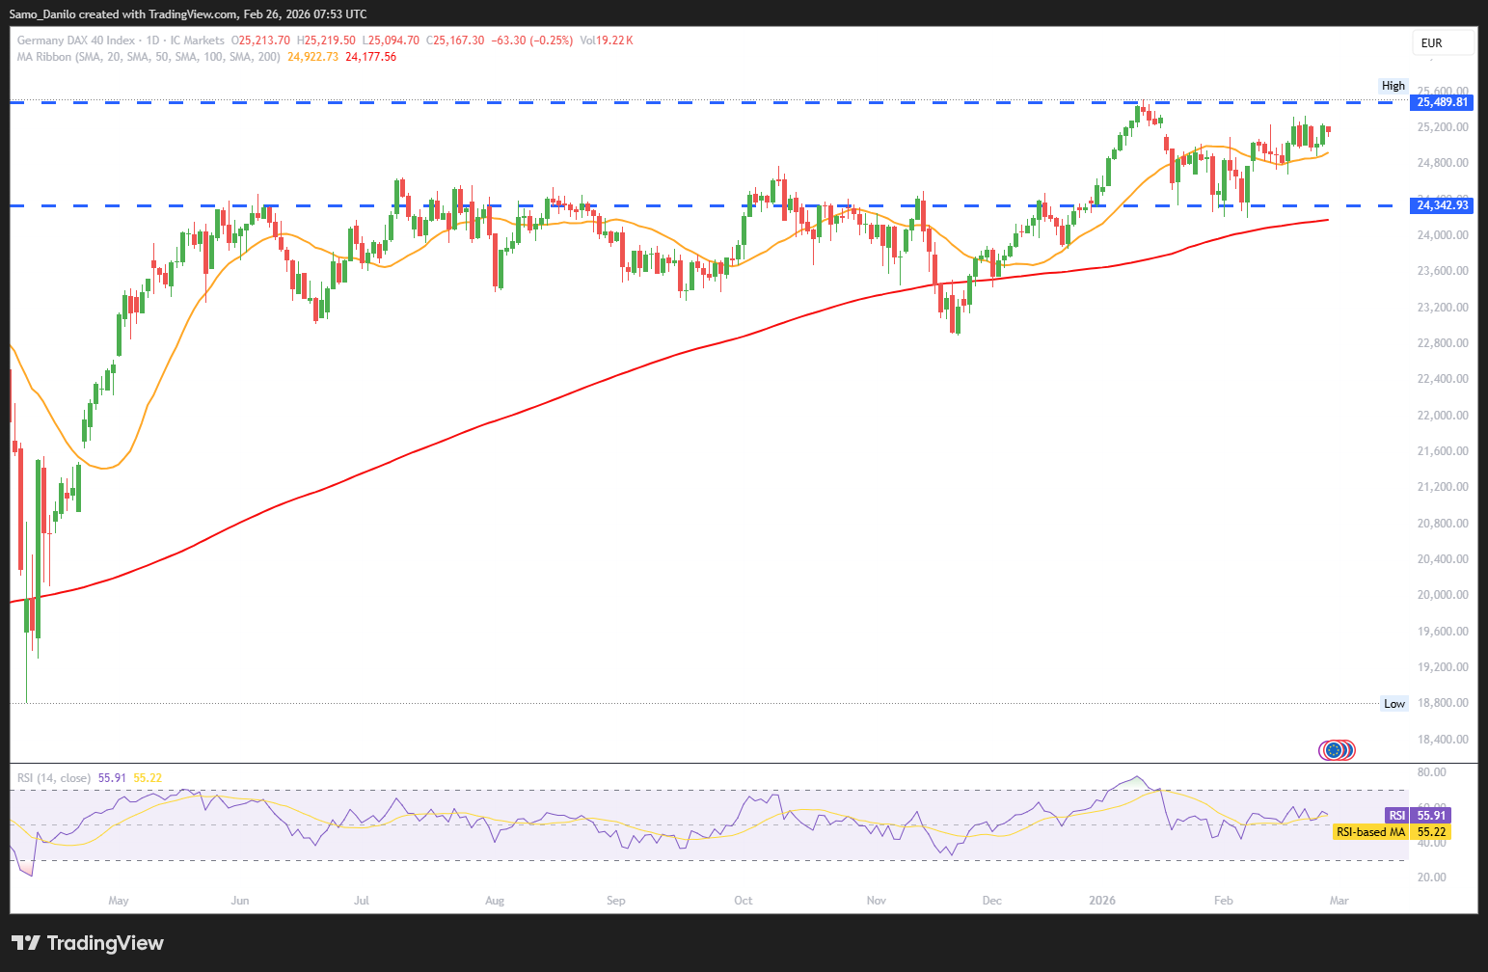Click the yellow RSI-based MA 55.22 label
The height and width of the screenshot is (972, 1488).
click(x=1391, y=832)
